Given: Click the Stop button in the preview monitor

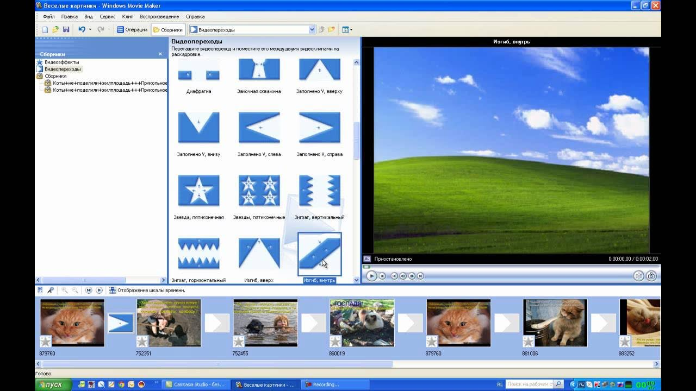Looking at the screenshot, I should click(x=382, y=276).
